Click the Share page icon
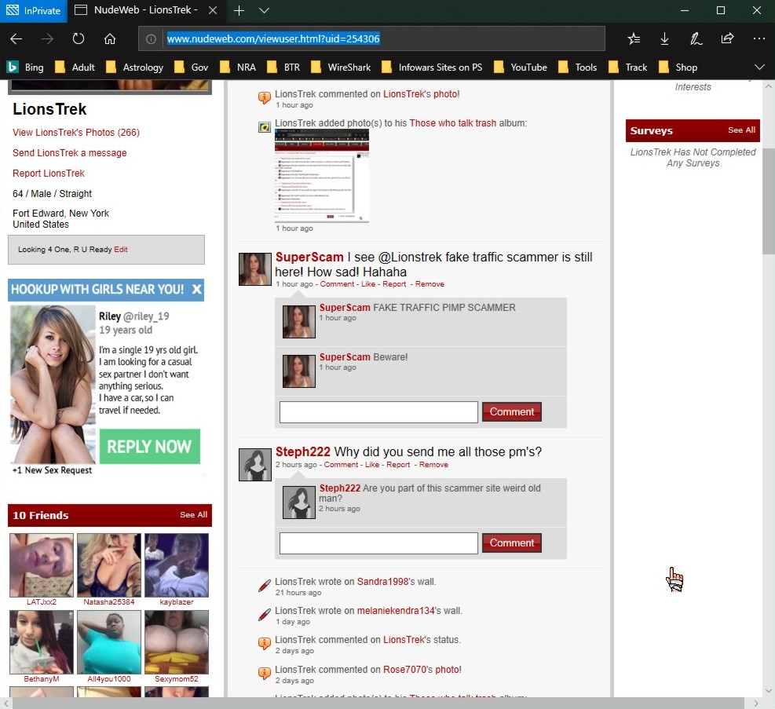 pyautogui.click(x=727, y=38)
